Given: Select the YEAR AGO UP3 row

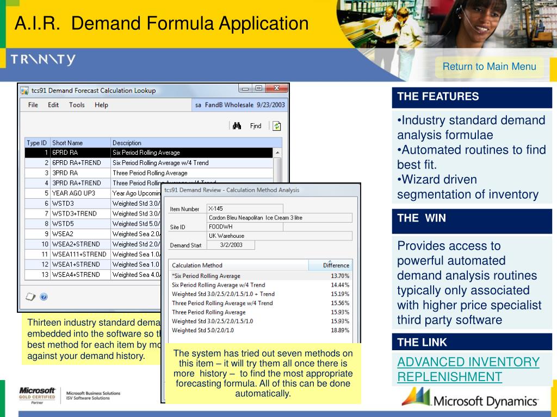Looking at the screenshot, I should [x=92, y=193].
